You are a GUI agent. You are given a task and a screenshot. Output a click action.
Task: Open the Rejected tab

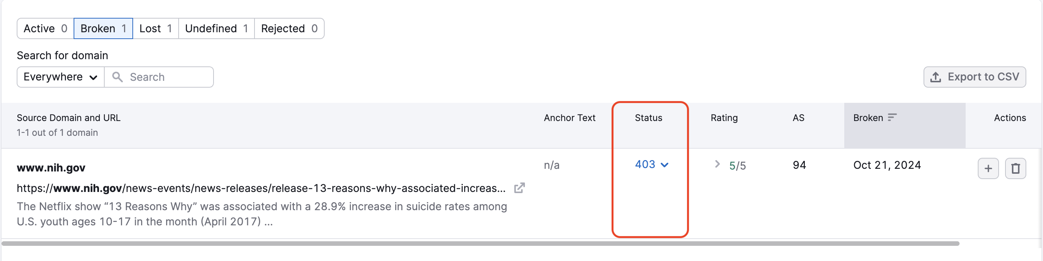(289, 28)
